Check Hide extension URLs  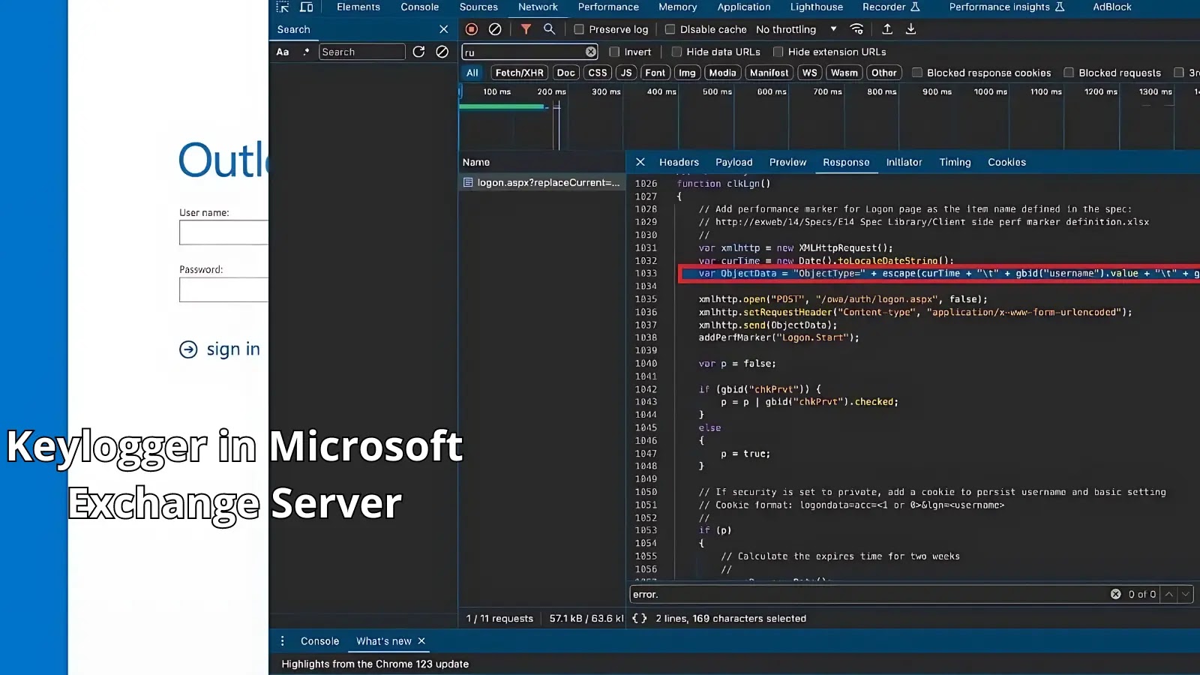(x=778, y=52)
